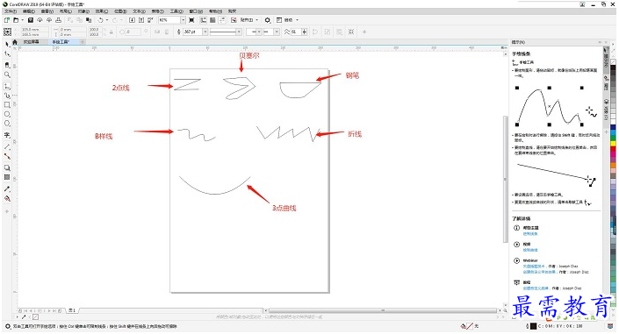Viewport: 619px width, 334px height.
Task: Switch to the Welcome Screen tab
Action: (31, 42)
